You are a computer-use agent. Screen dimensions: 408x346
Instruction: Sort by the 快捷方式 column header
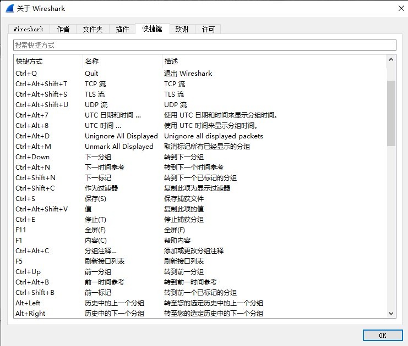coord(48,62)
